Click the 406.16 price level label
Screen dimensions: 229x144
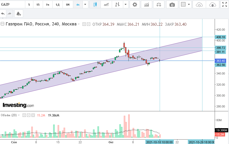pos(220,37)
